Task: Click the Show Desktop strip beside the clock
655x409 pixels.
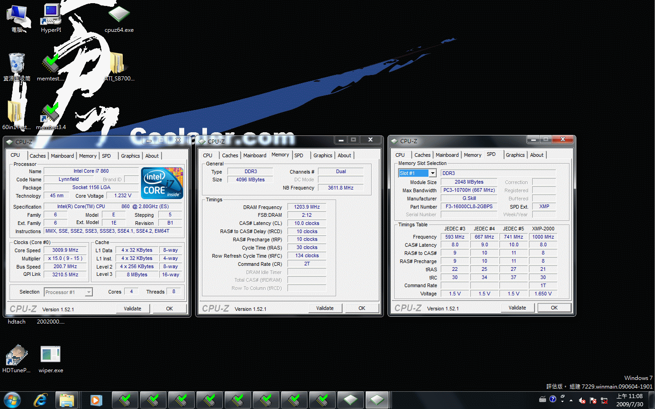Action: (651, 400)
